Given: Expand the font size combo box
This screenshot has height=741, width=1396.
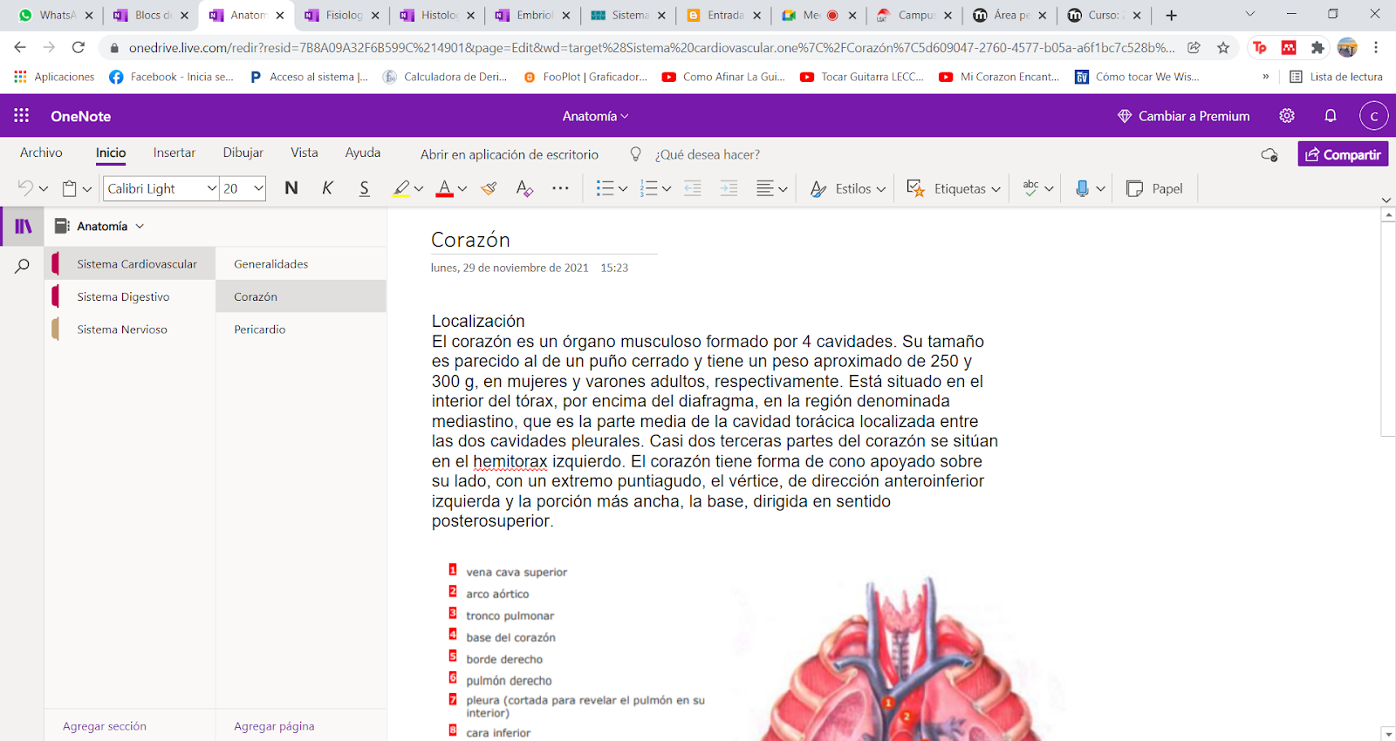Looking at the screenshot, I should [258, 188].
